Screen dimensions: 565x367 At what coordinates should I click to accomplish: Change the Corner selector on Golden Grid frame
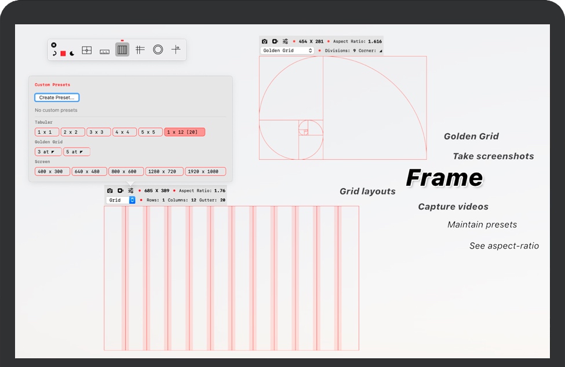[380, 51]
